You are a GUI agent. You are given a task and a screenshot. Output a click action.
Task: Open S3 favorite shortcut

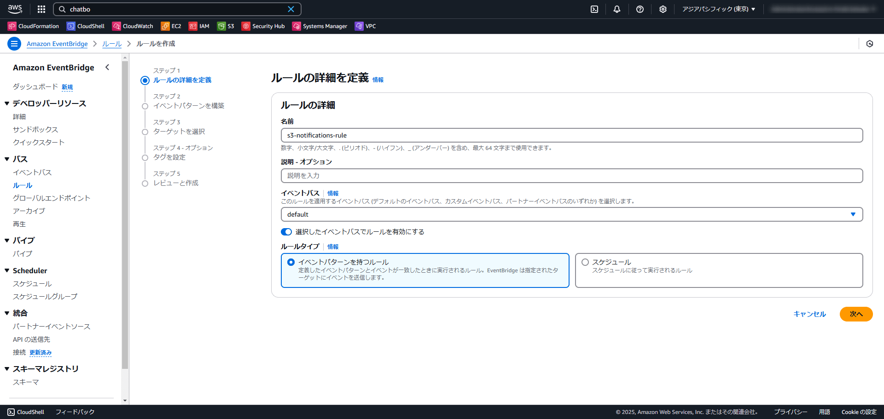226,26
